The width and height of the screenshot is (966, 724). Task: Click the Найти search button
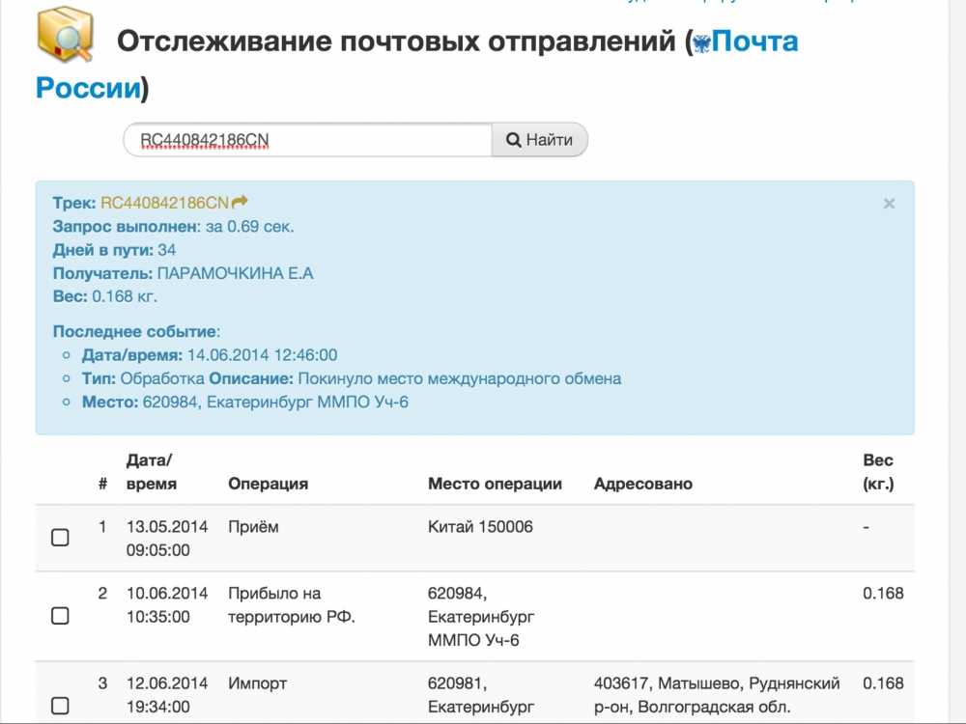(x=540, y=140)
